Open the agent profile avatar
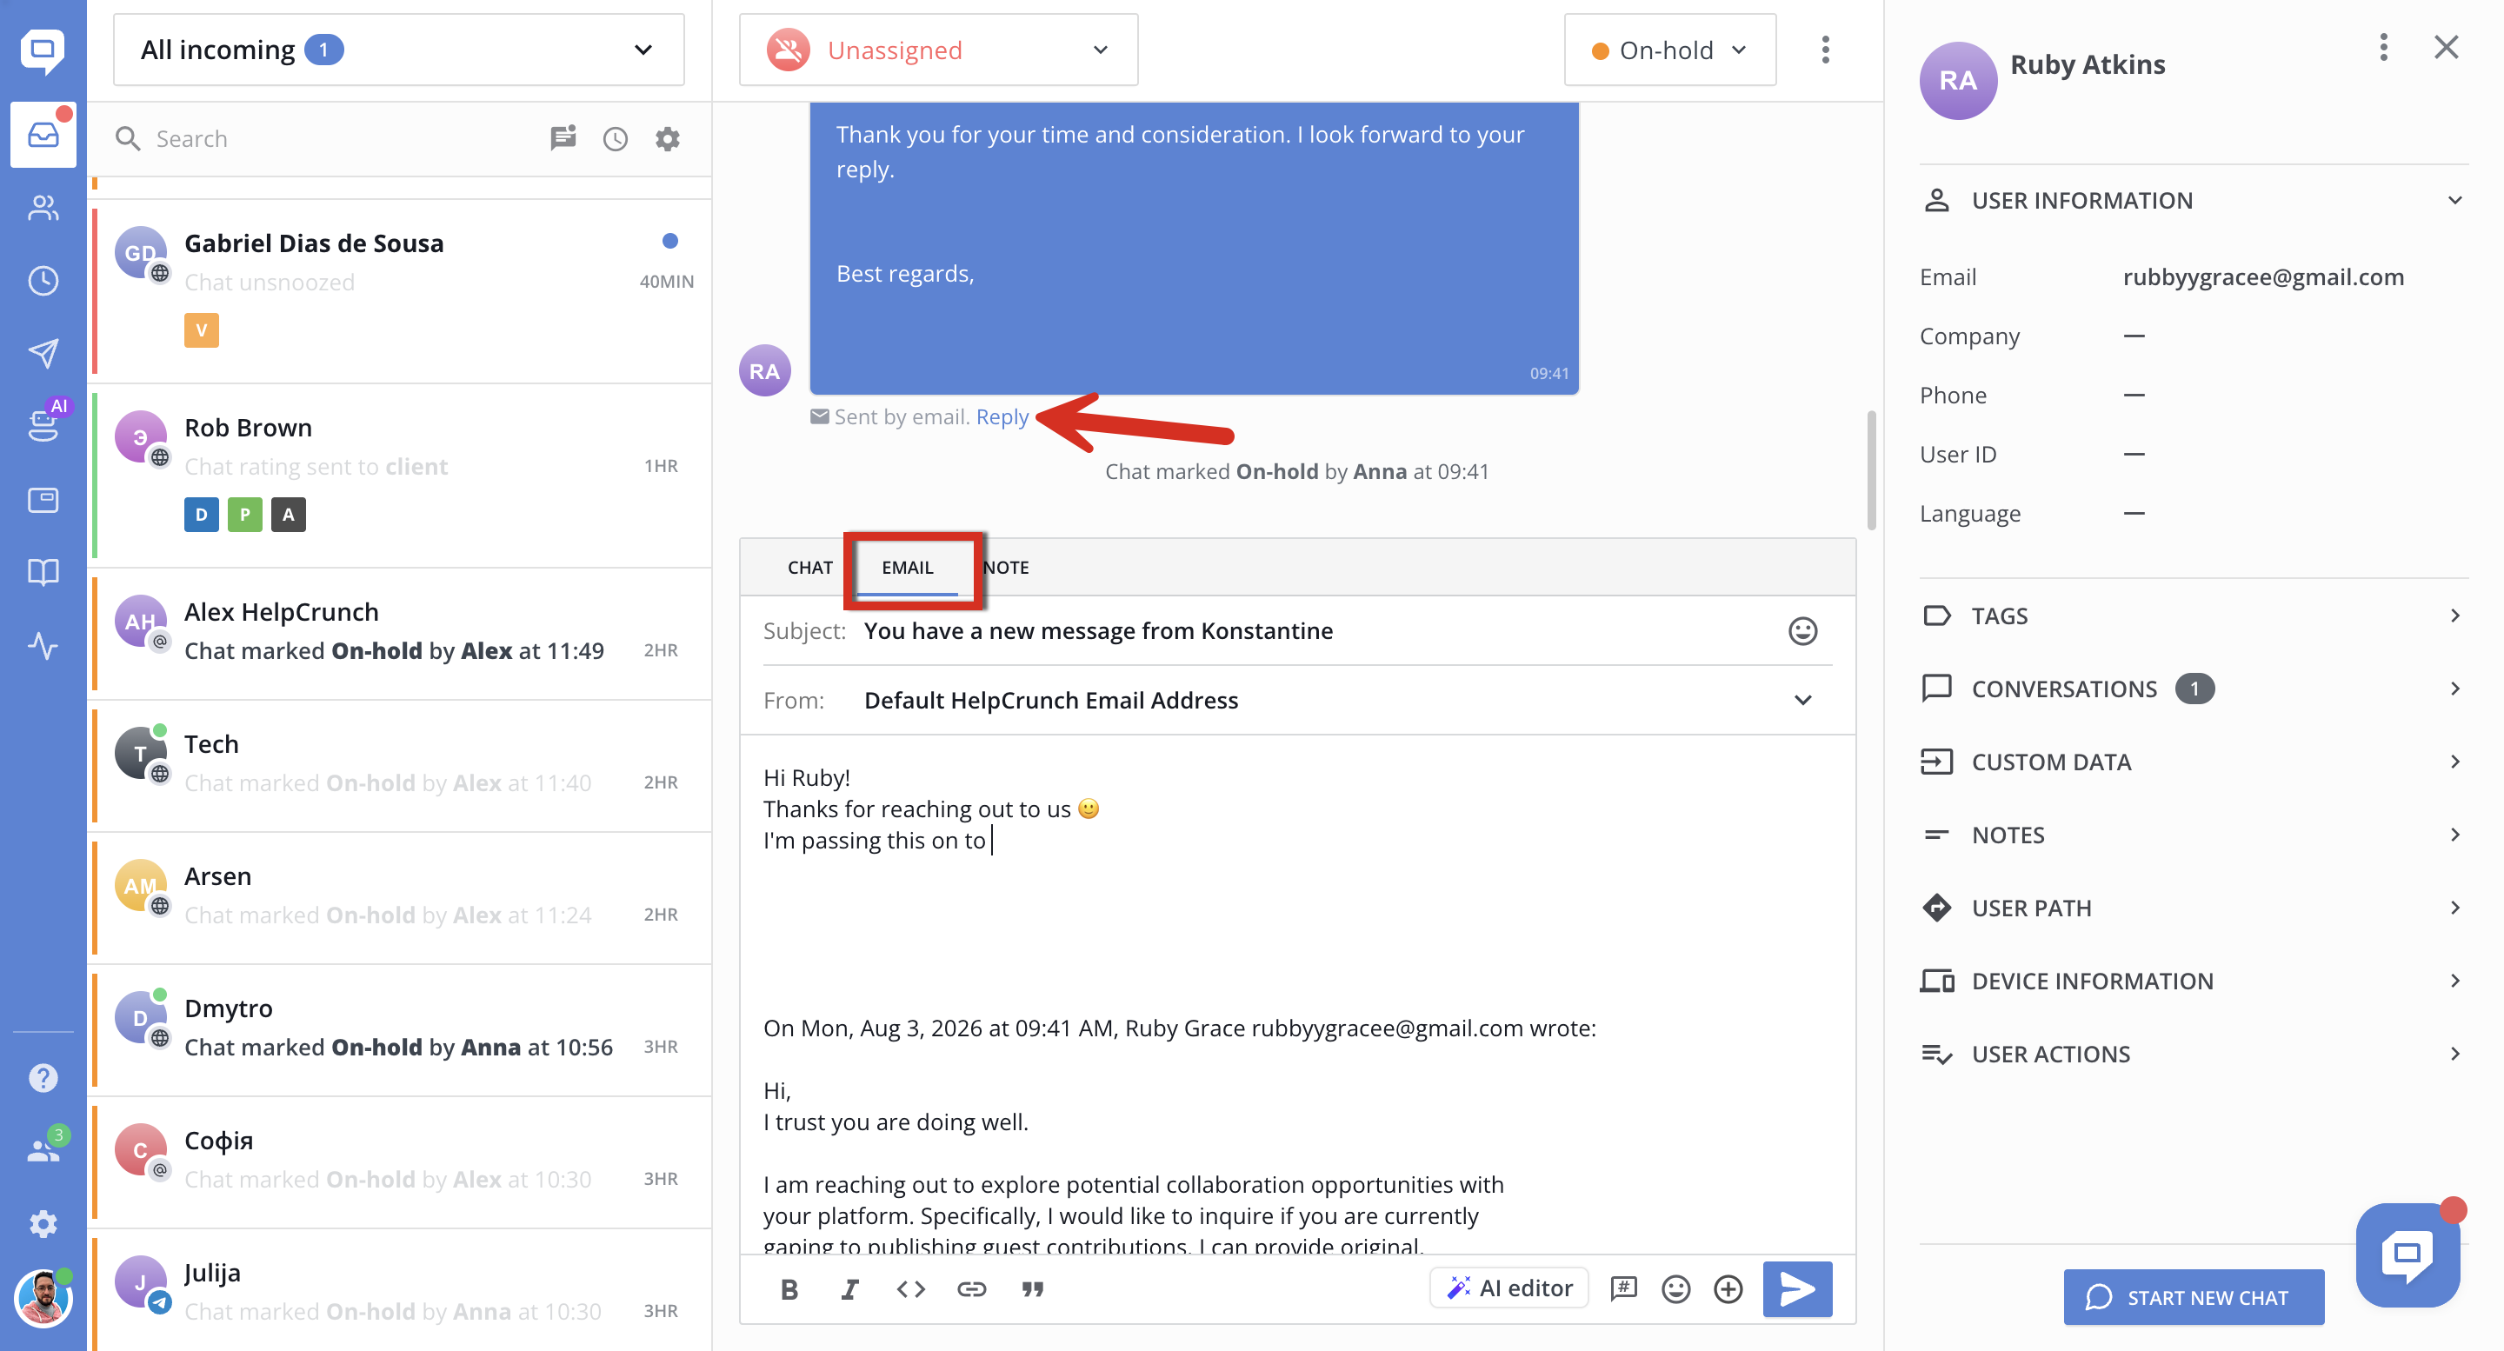The height and width of the screenshot is (1351, 2504). [x=43, y=1298]
